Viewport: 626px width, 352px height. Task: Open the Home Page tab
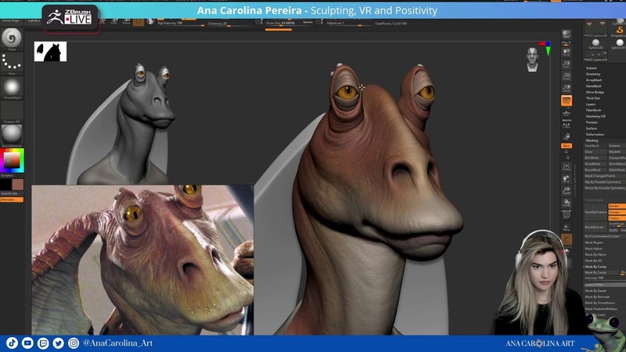(x=10, y=20)
